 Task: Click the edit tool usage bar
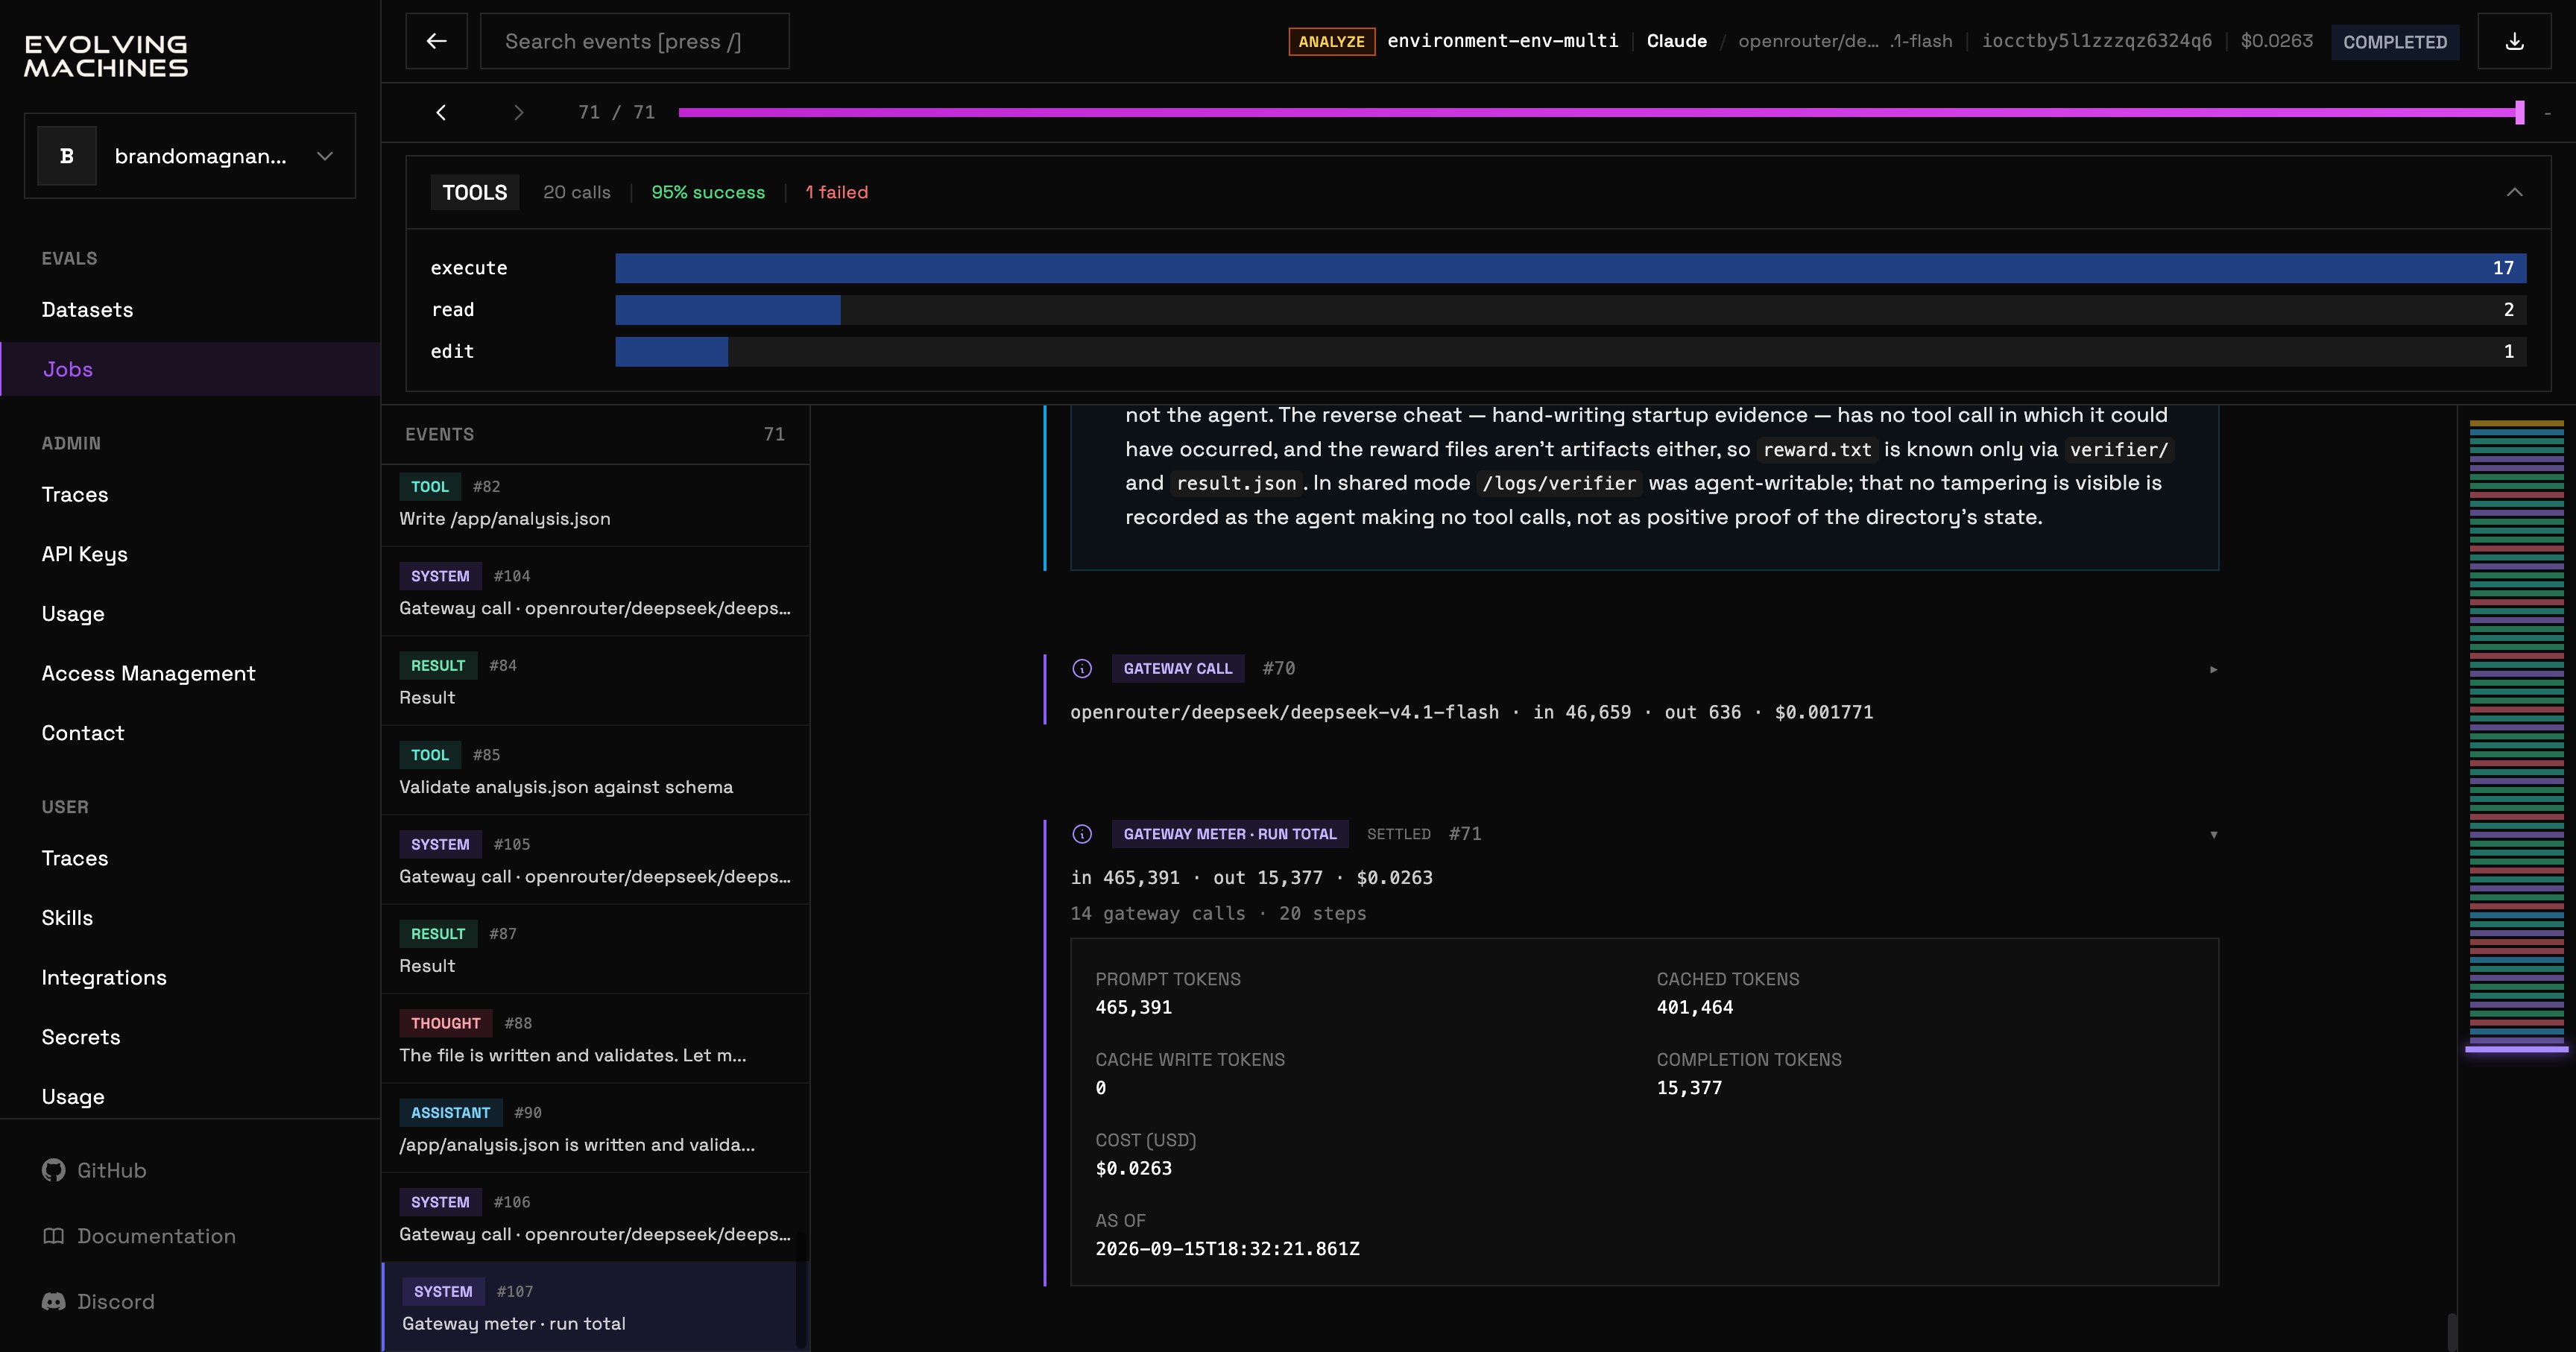tap(1570, 351)
